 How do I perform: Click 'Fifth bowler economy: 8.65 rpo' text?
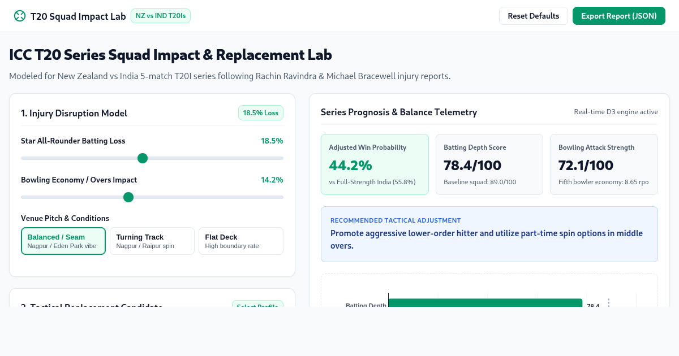coord(604,182)
